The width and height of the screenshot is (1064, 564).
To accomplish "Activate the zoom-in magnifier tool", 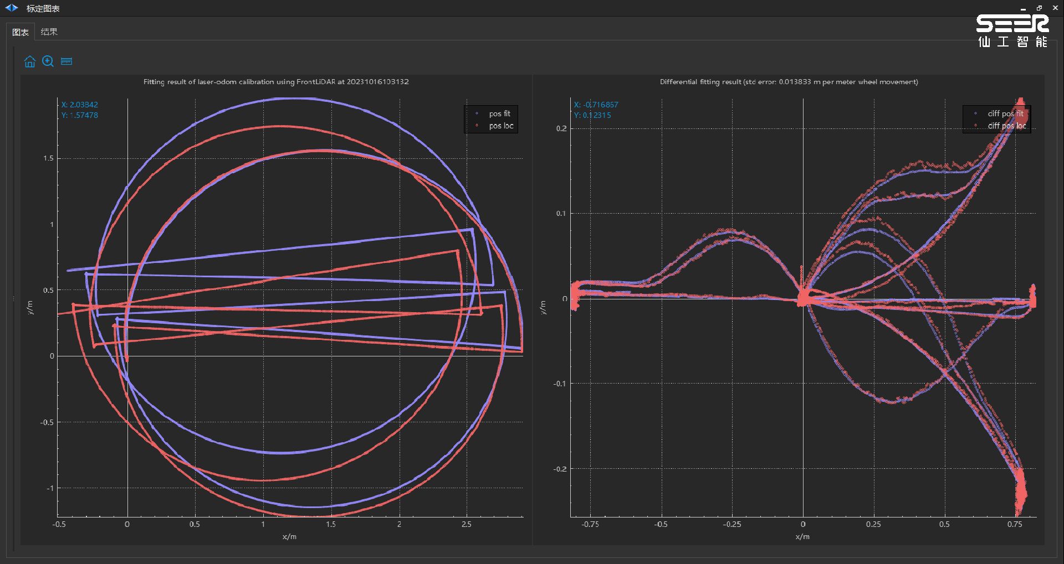I will coord(48,61).
